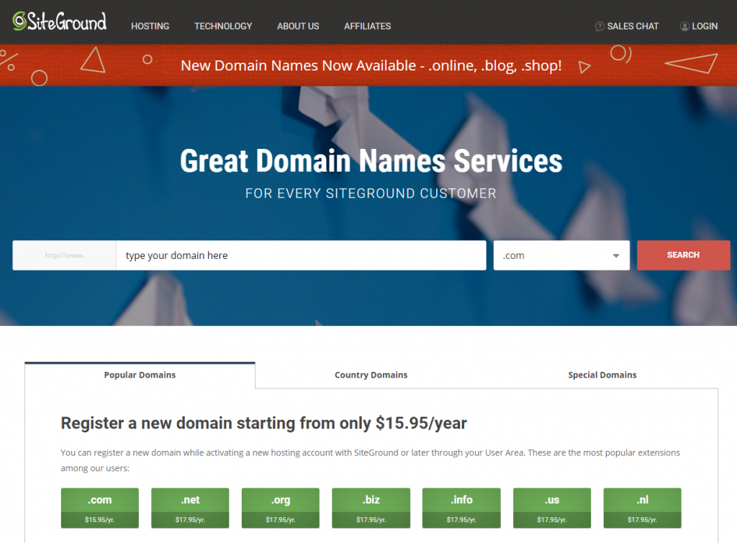
Task: Click the 'Great Domain Names Services' heading
Action: [371, 161]
